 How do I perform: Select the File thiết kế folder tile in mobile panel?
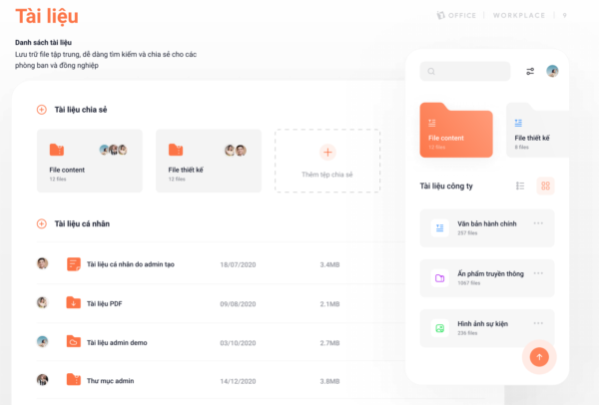pyautogui.click(x=537, y=130)
